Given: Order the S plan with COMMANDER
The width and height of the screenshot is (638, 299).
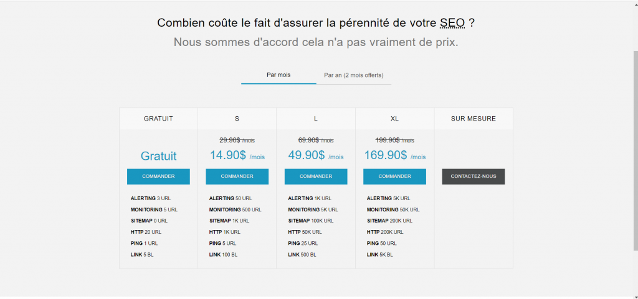Looking at the screenshot, I should click(237, 177).
